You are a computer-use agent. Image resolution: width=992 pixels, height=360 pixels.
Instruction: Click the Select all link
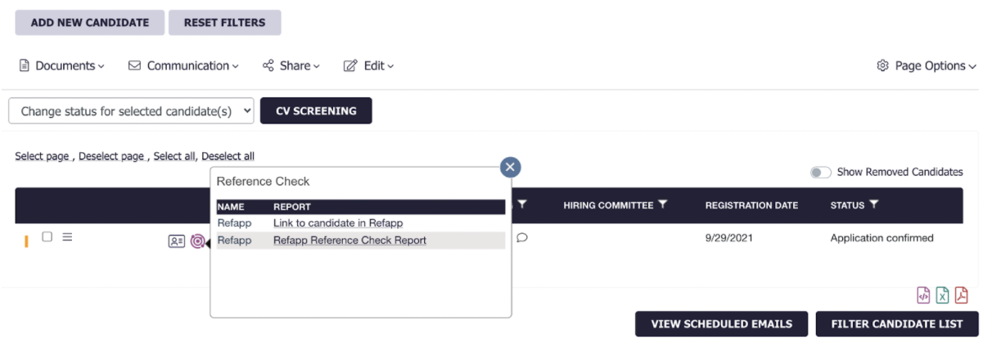coord(174,156)
